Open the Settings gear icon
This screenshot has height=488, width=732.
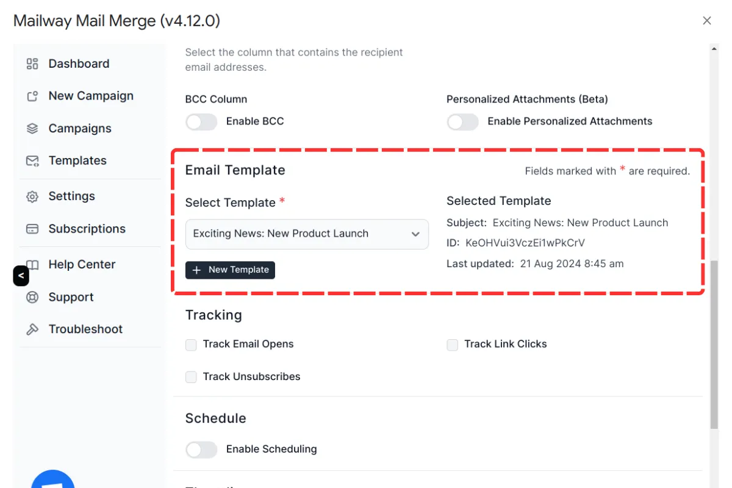pos(33,196)
